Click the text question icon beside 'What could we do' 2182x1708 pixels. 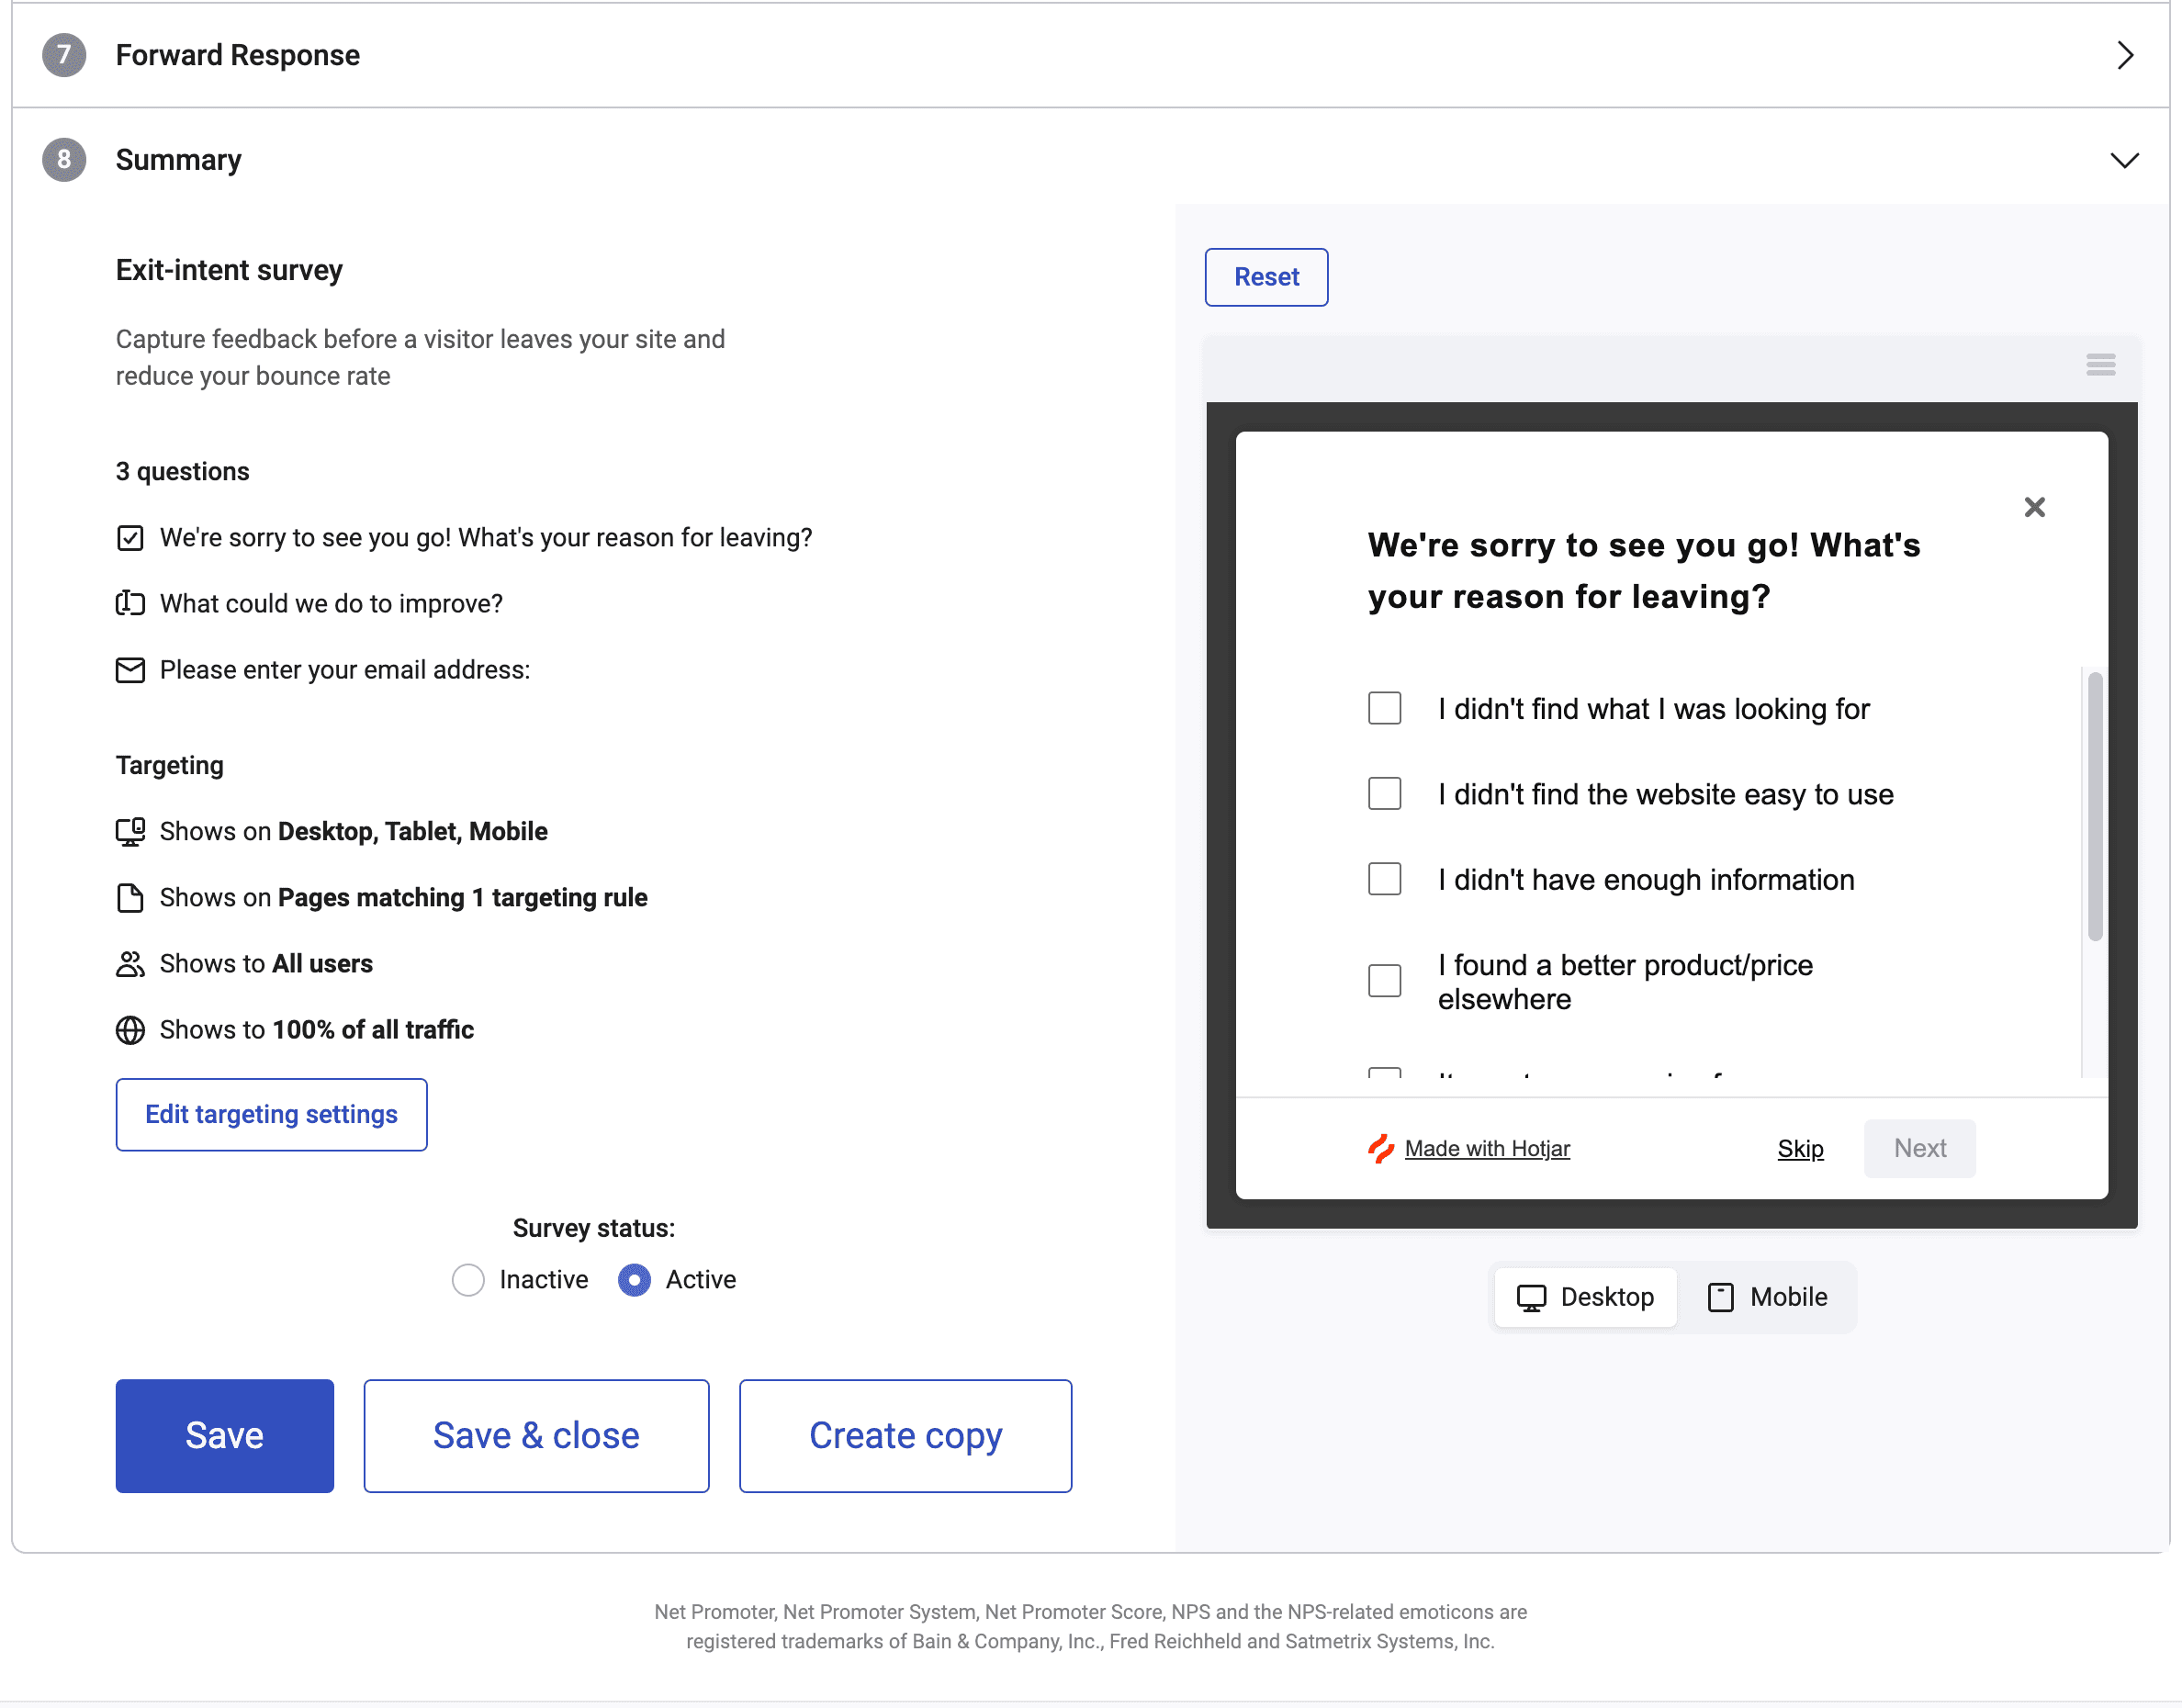point(130,603)
